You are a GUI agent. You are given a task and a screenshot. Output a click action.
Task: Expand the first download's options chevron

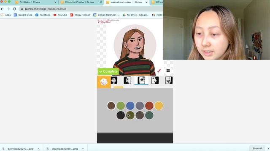(38, 149)
